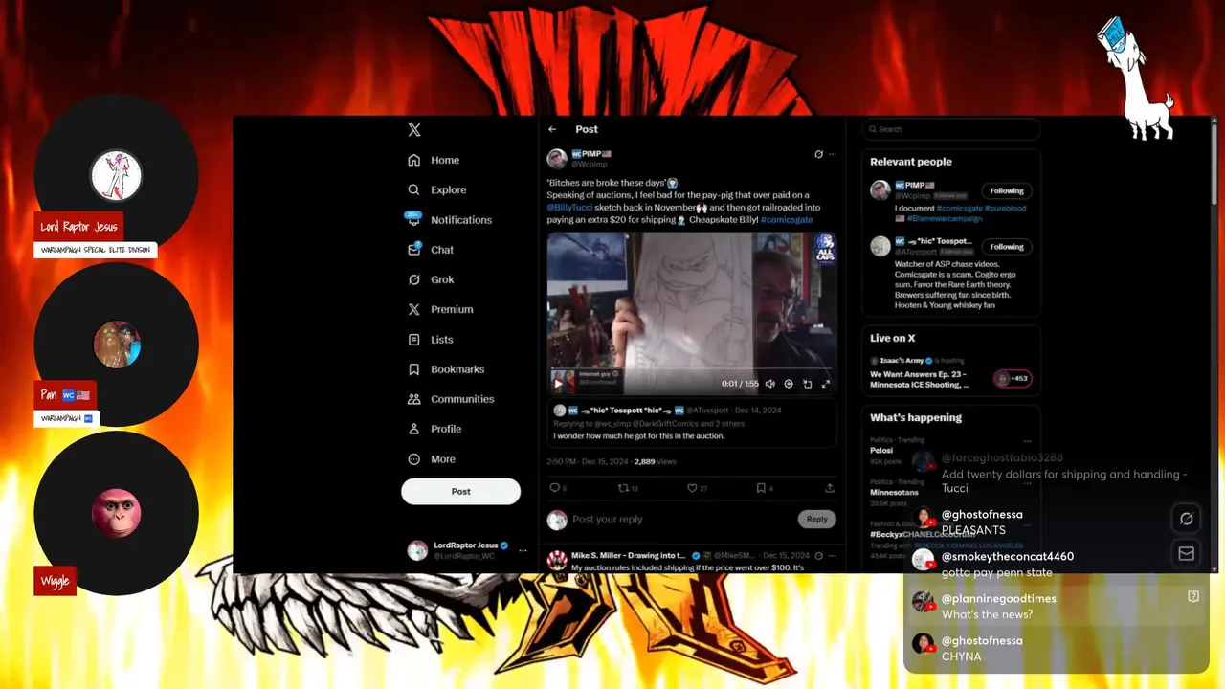Click the Home house icon
1225x689 pixels.
(413, 160)
